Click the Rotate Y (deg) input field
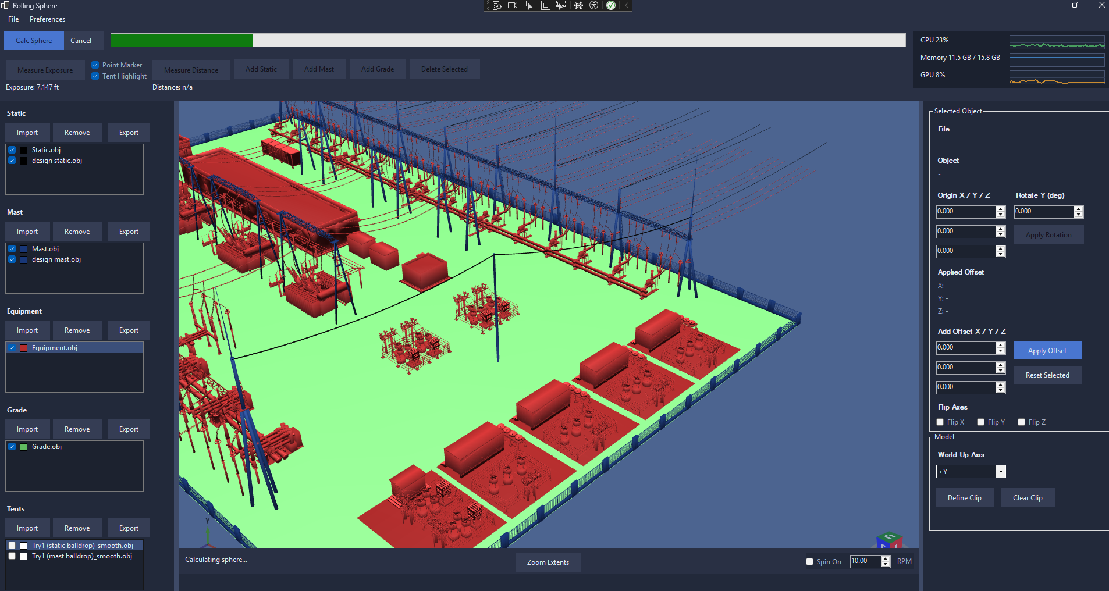This screenshot has width=1109, height=591. [1044, 212]
